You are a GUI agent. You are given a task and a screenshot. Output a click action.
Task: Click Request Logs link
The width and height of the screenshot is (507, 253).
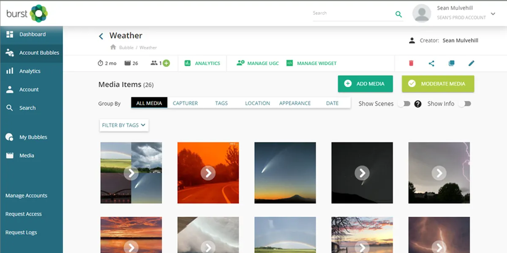coord(21,232)
